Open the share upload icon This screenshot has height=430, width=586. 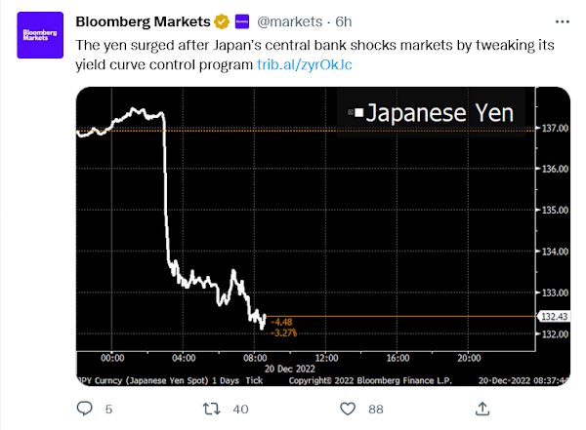coord(482,409)
